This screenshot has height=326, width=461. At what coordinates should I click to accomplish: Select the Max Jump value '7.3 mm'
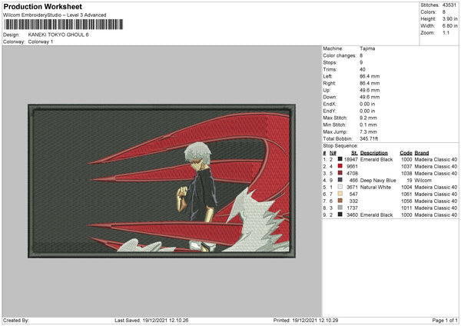coord(368,131)
